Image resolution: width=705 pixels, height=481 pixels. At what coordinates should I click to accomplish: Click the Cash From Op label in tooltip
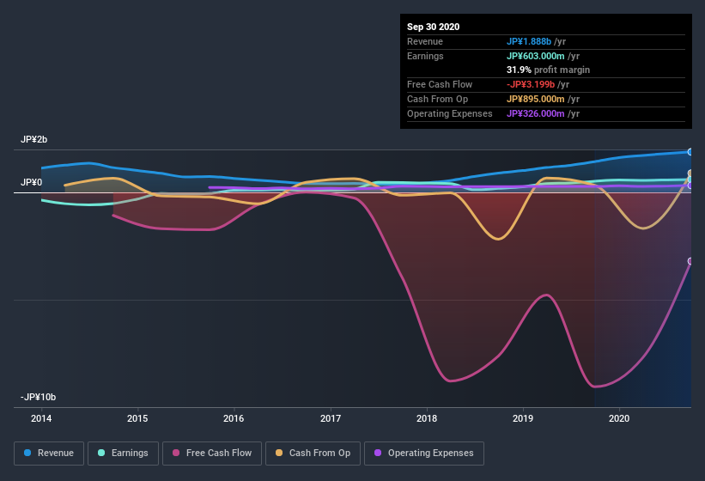coord(437,99)
